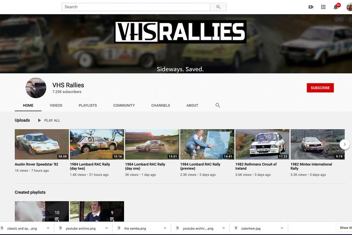This screenshot has width=352, height=235.
Task: Show next uploads with the carousel arrow
Action: 344,145
